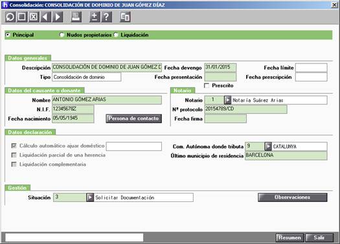This screenshot has width=340, height=244.
Task: Click the Descripción input field
Action: click(107, 67)
